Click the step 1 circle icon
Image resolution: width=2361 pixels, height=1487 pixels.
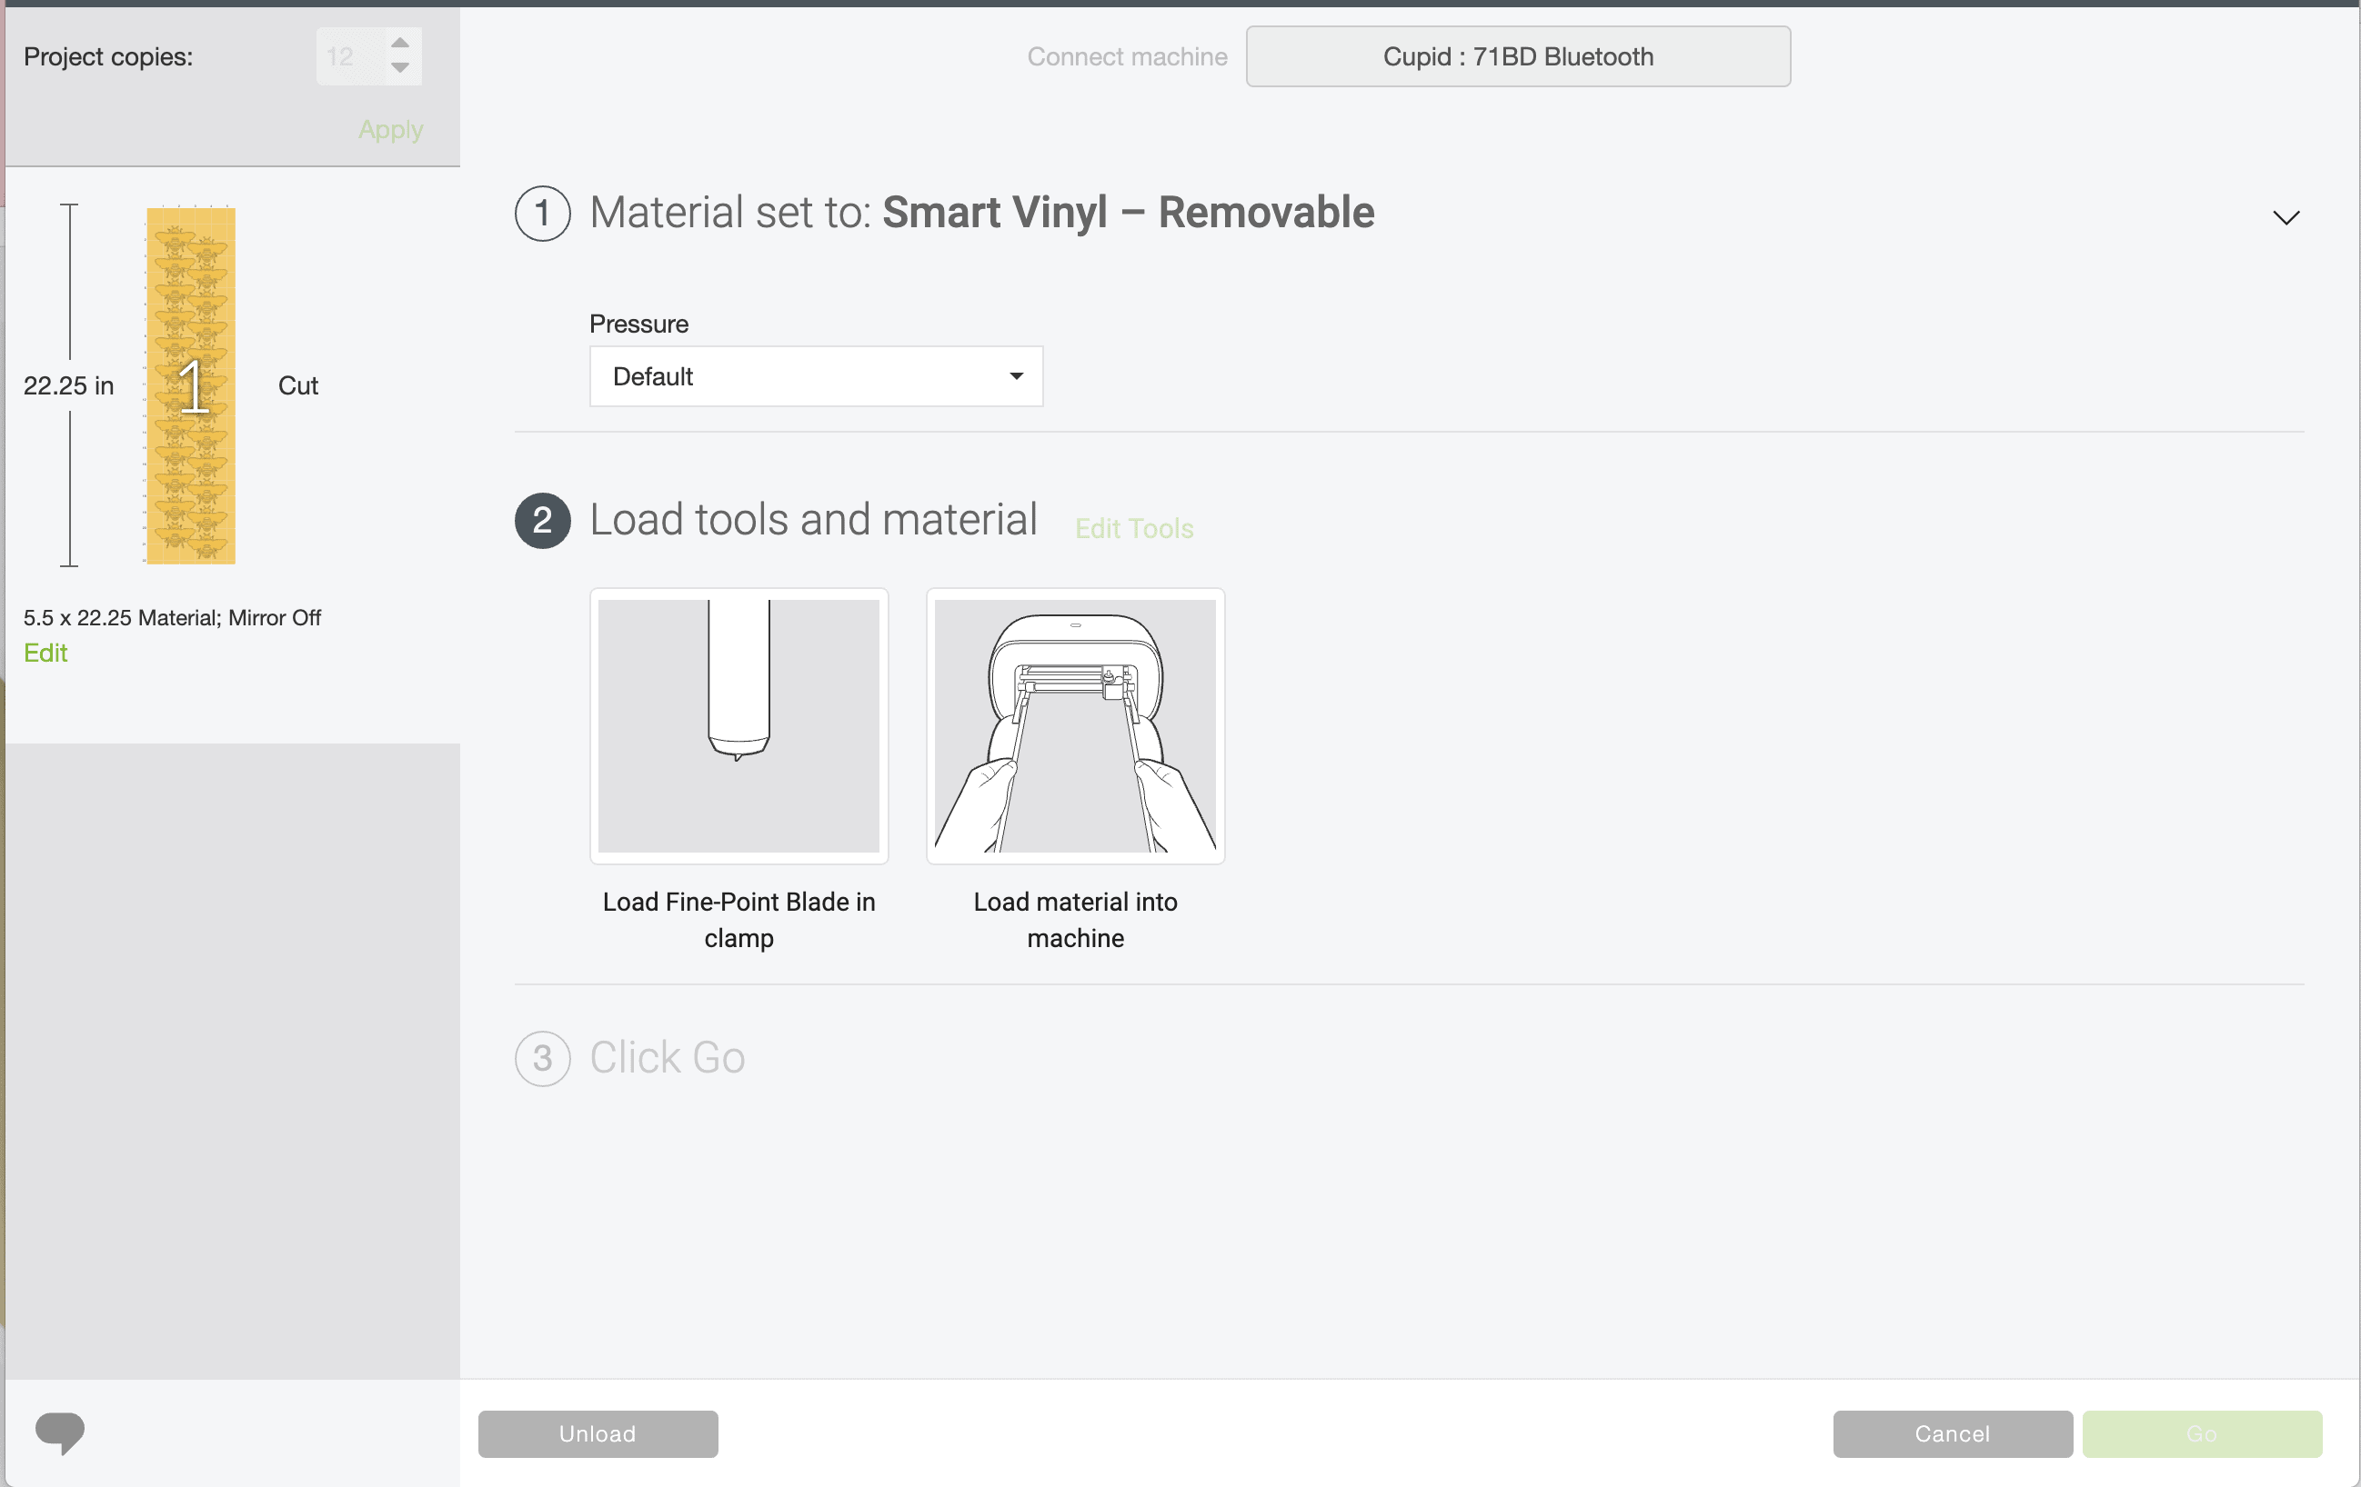542,213
